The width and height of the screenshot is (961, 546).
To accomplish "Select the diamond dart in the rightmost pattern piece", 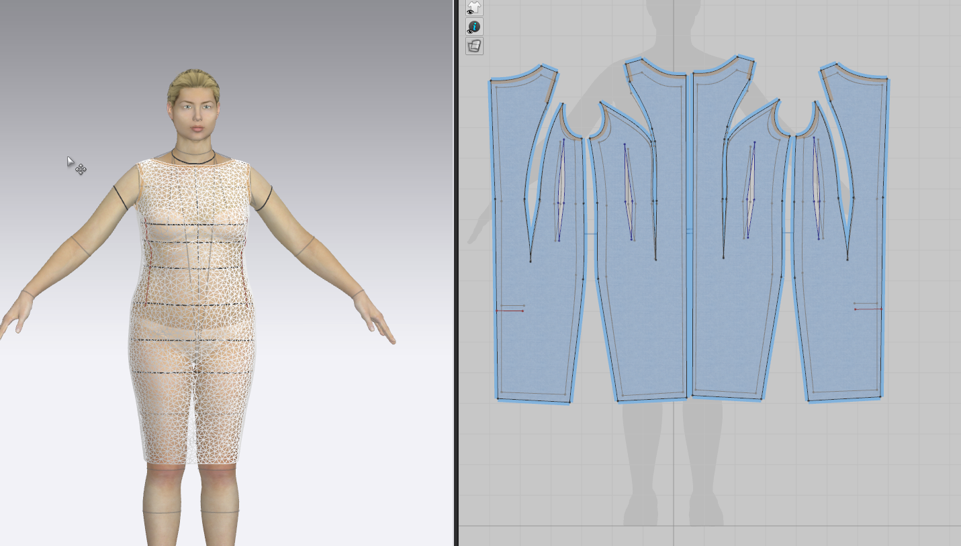I will 817,188.
